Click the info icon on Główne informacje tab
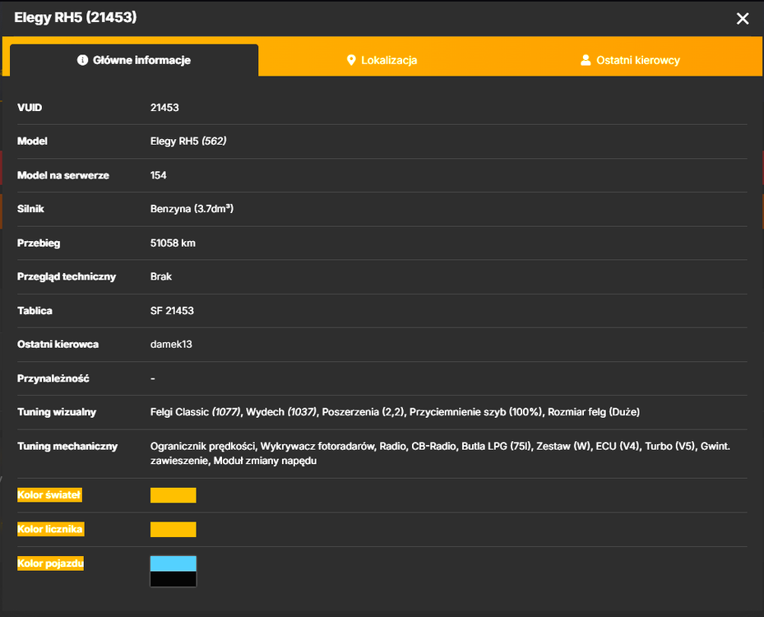The height and width of the screenshot is (617, 764). coord(82,60)
